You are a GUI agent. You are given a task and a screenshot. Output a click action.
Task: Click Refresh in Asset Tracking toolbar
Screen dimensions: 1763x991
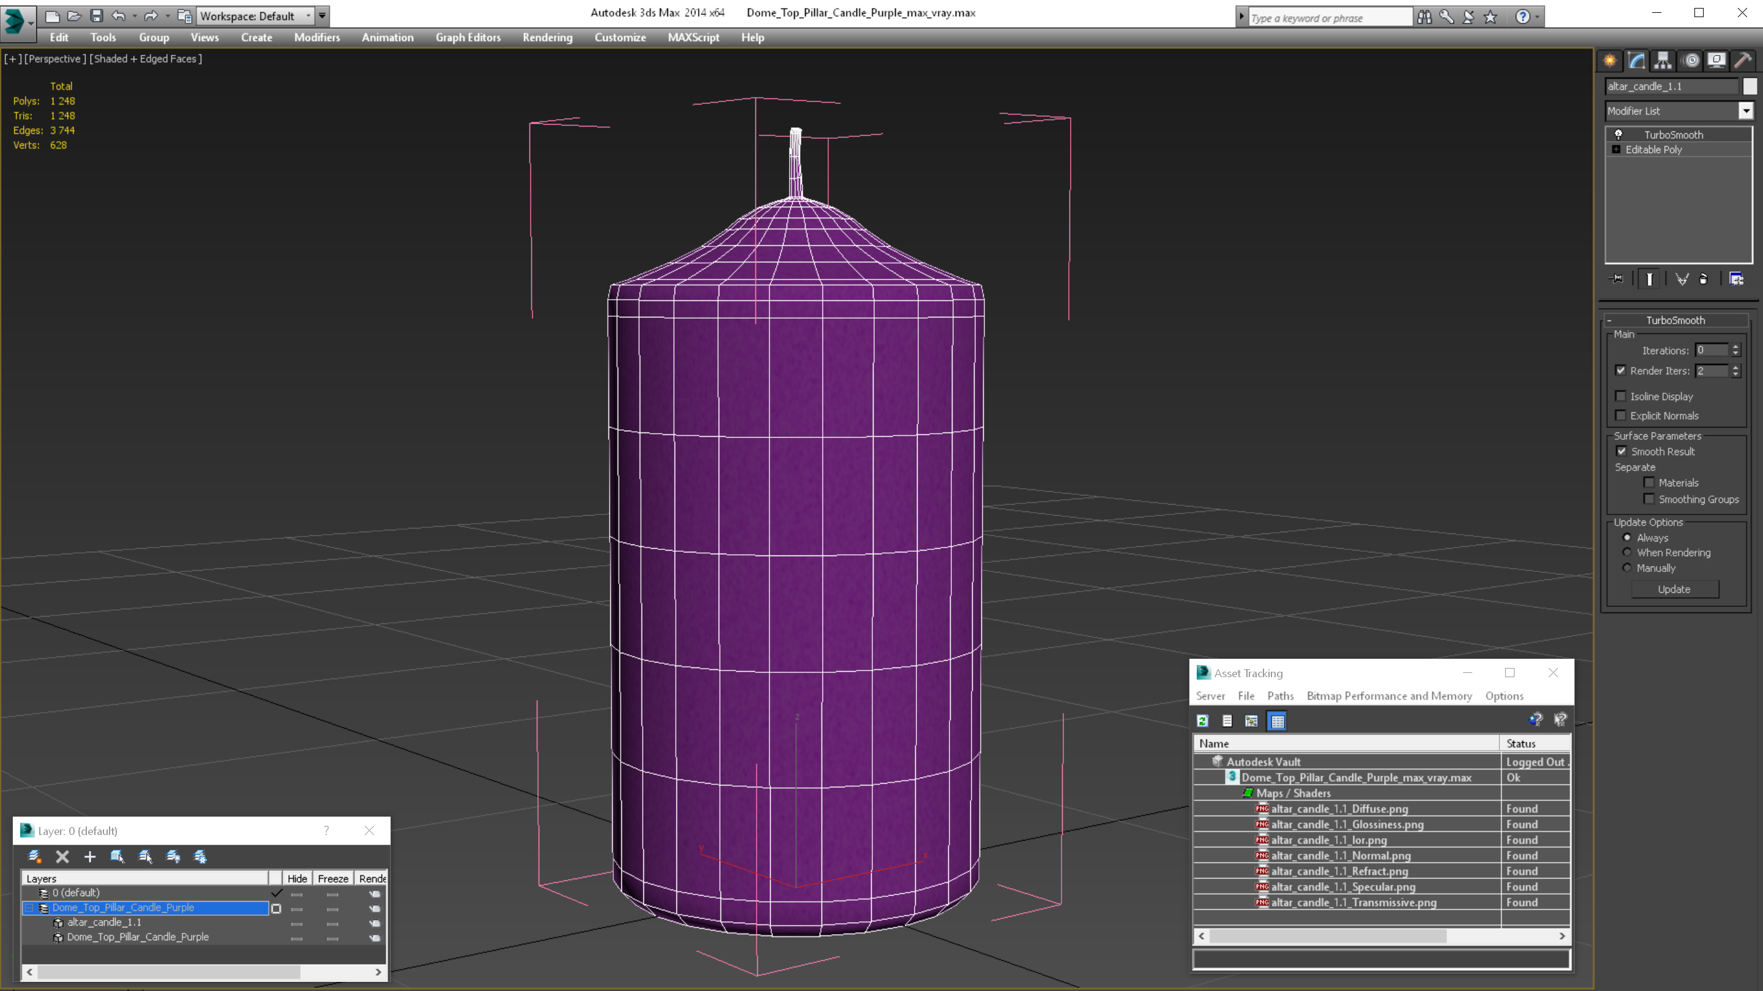pyautogui.click(x=1202, y=721)
